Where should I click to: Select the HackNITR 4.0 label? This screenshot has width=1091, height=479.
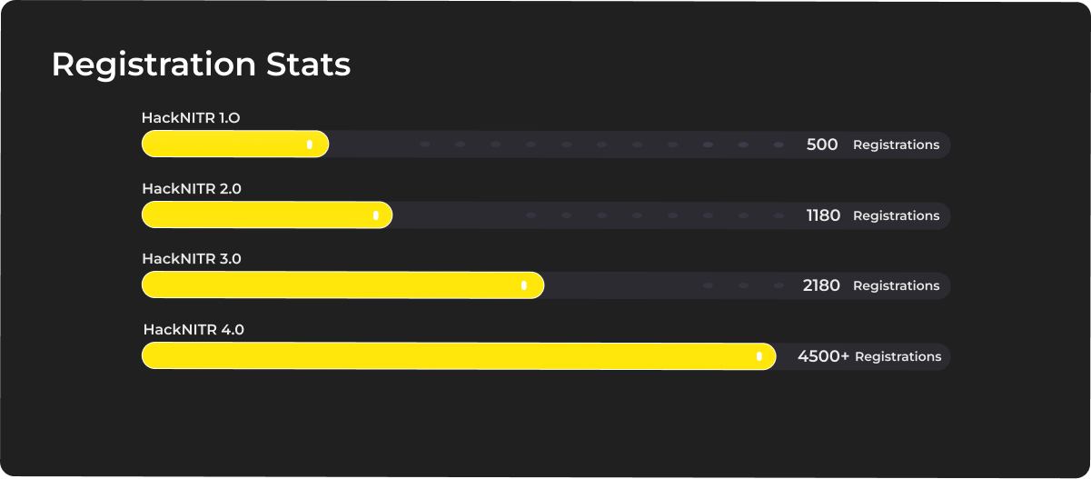coord(193,329)
